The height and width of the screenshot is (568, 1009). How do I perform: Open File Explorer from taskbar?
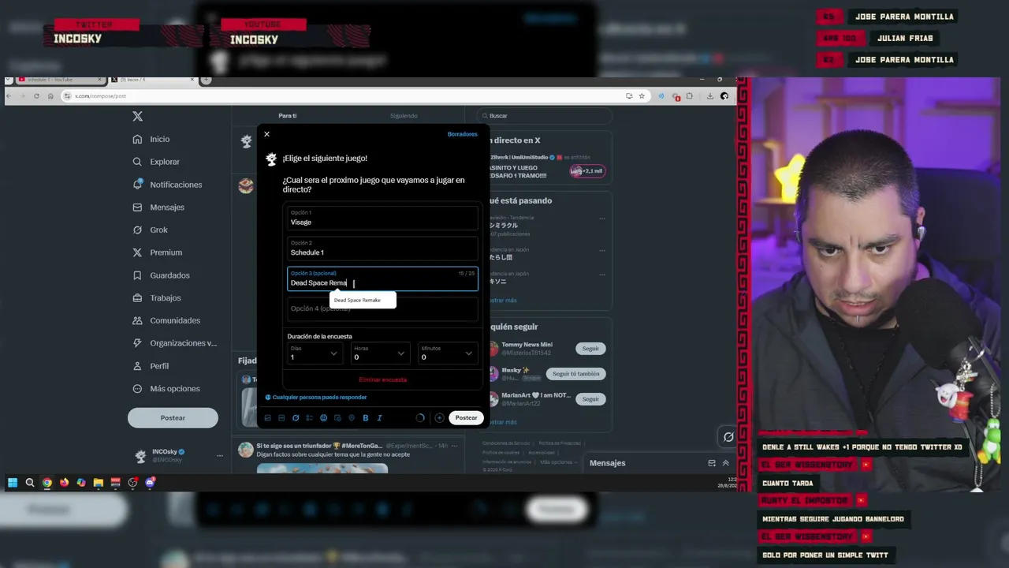tap(99, 483)
